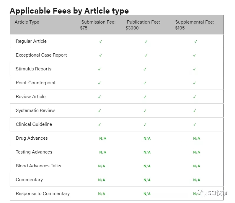Select the Article Type column header
This screenshot has width=235, height=203.
point(27,22)
